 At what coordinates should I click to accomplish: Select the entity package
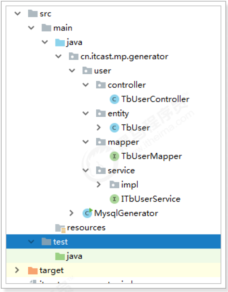(x=118, y=114)
